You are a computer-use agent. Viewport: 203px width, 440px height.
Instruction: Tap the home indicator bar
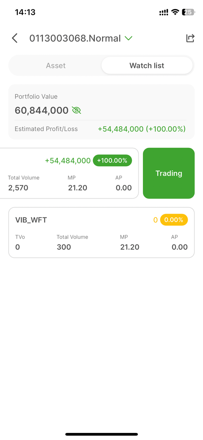[101, 434]
